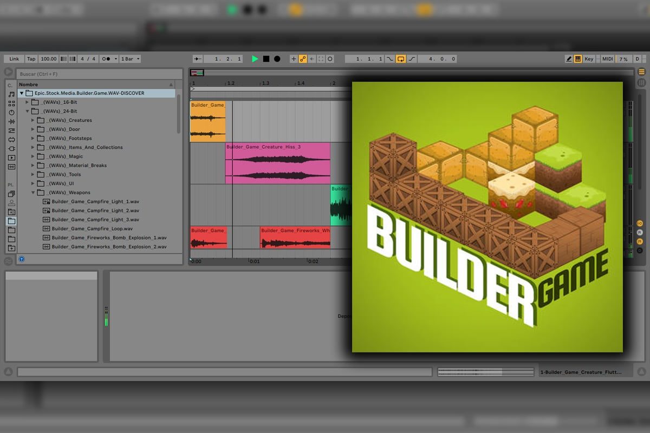Select Builder_Game_Campfire_Light_1.wav file
This screenshot has height=433, width=650.
[x=95, y=201]
